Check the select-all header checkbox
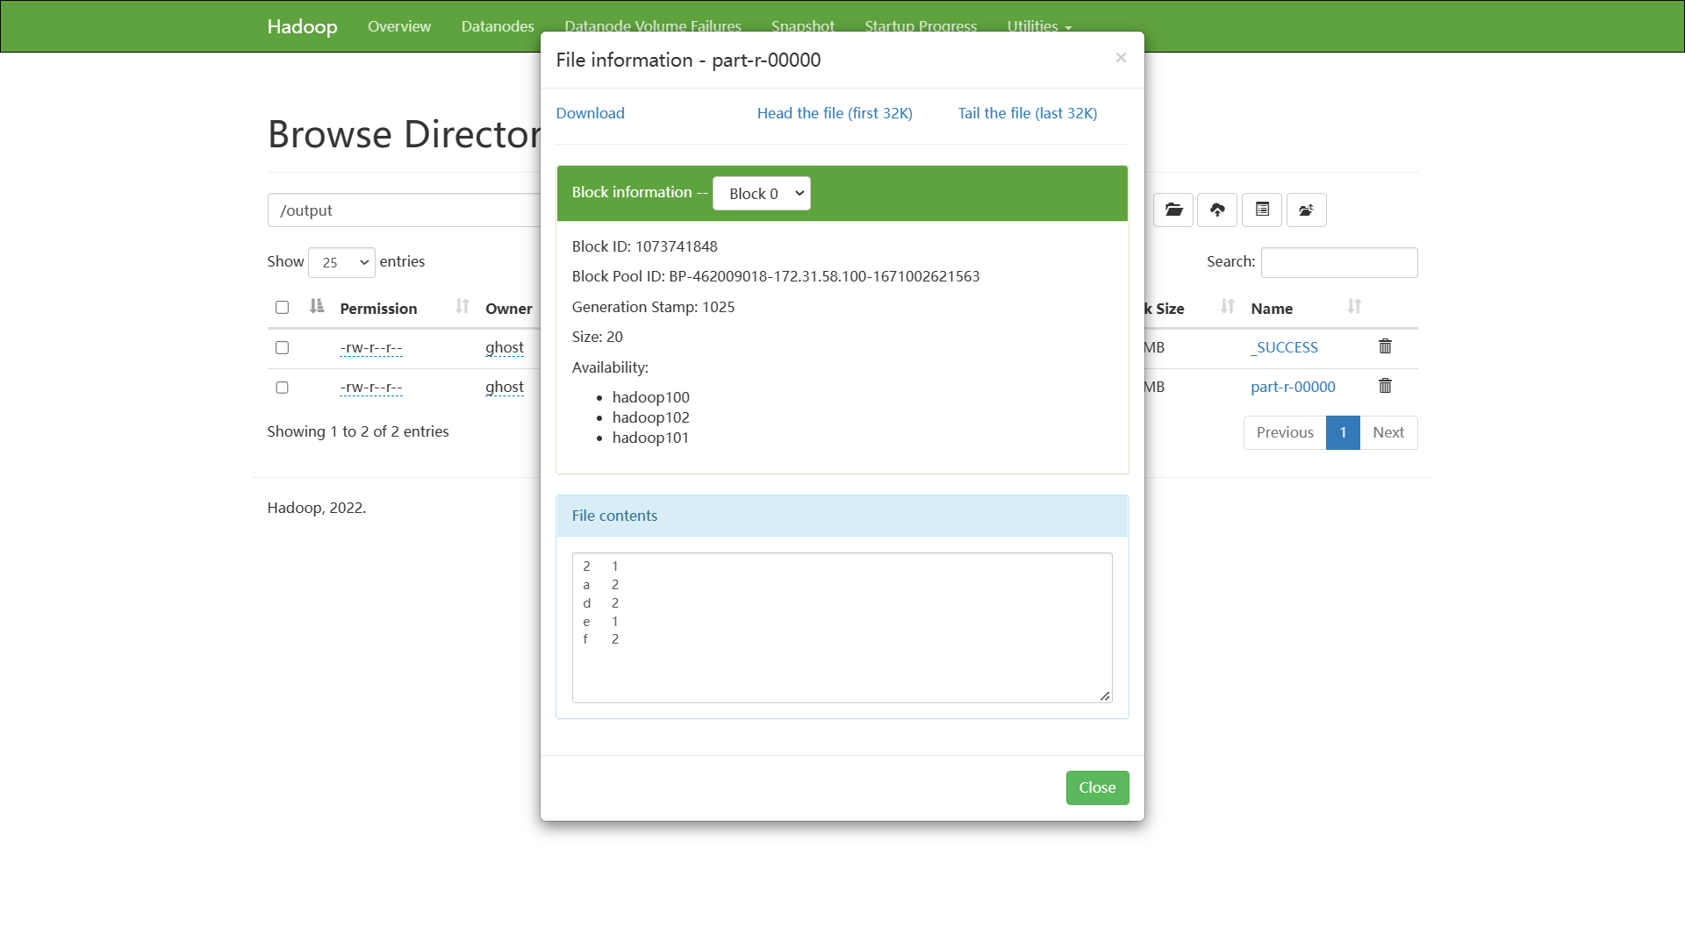Viewport: 1685px width, 947px height. (x=282, y=308)
